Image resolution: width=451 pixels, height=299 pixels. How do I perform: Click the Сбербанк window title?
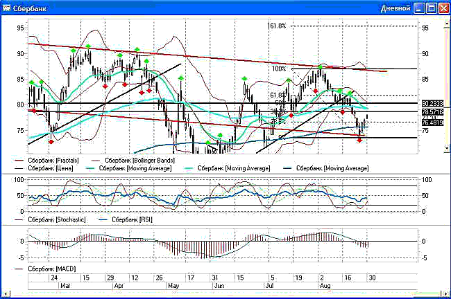coord(29,8)
